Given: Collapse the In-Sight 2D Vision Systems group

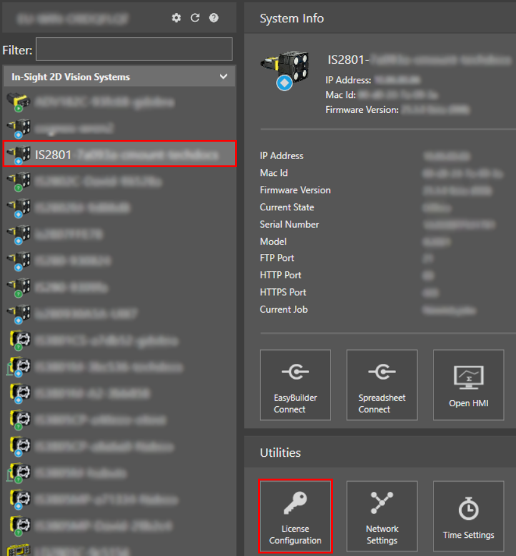Looking at the screenshot, I should tap(223, 77).
